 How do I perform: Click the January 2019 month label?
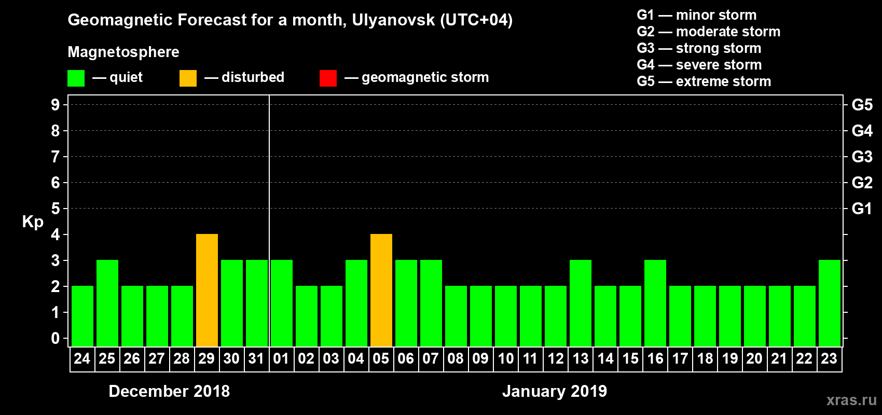(x=555, y=391)
